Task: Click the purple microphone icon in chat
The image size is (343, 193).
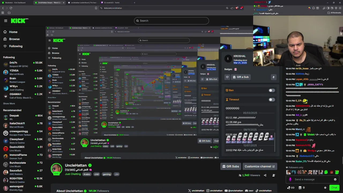Action: point(290,179)
